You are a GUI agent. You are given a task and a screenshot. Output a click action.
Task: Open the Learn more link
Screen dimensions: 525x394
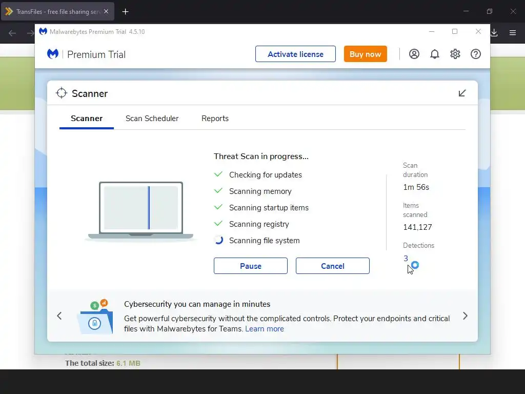pos(265,329)
